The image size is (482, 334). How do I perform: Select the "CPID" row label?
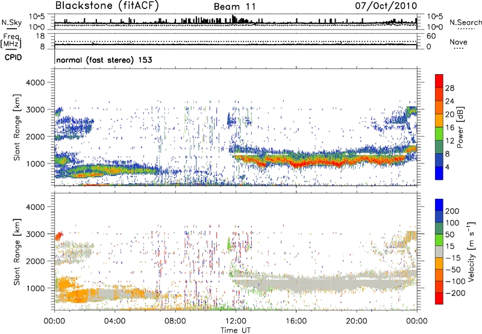[x=13, y=57]
